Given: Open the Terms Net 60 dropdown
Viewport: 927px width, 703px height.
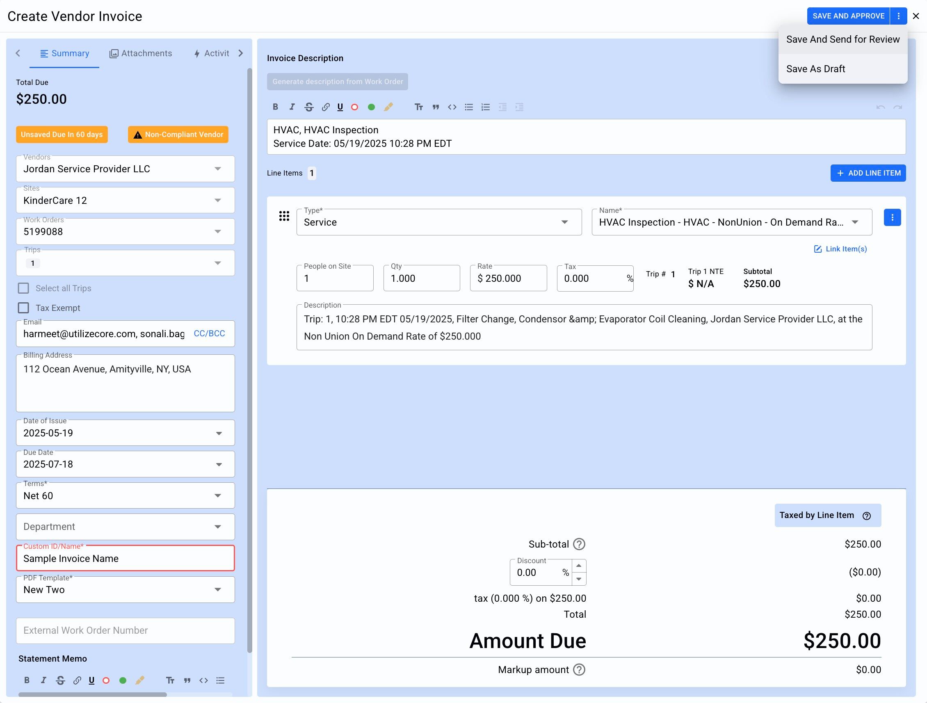Looking at the screenshot, I should (x=217, y=495).
